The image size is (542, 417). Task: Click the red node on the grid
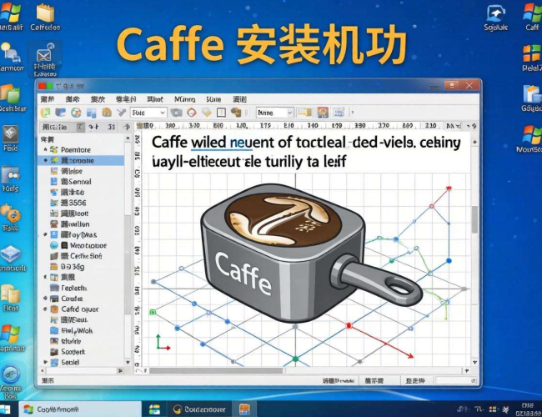(x=349, y=326)
